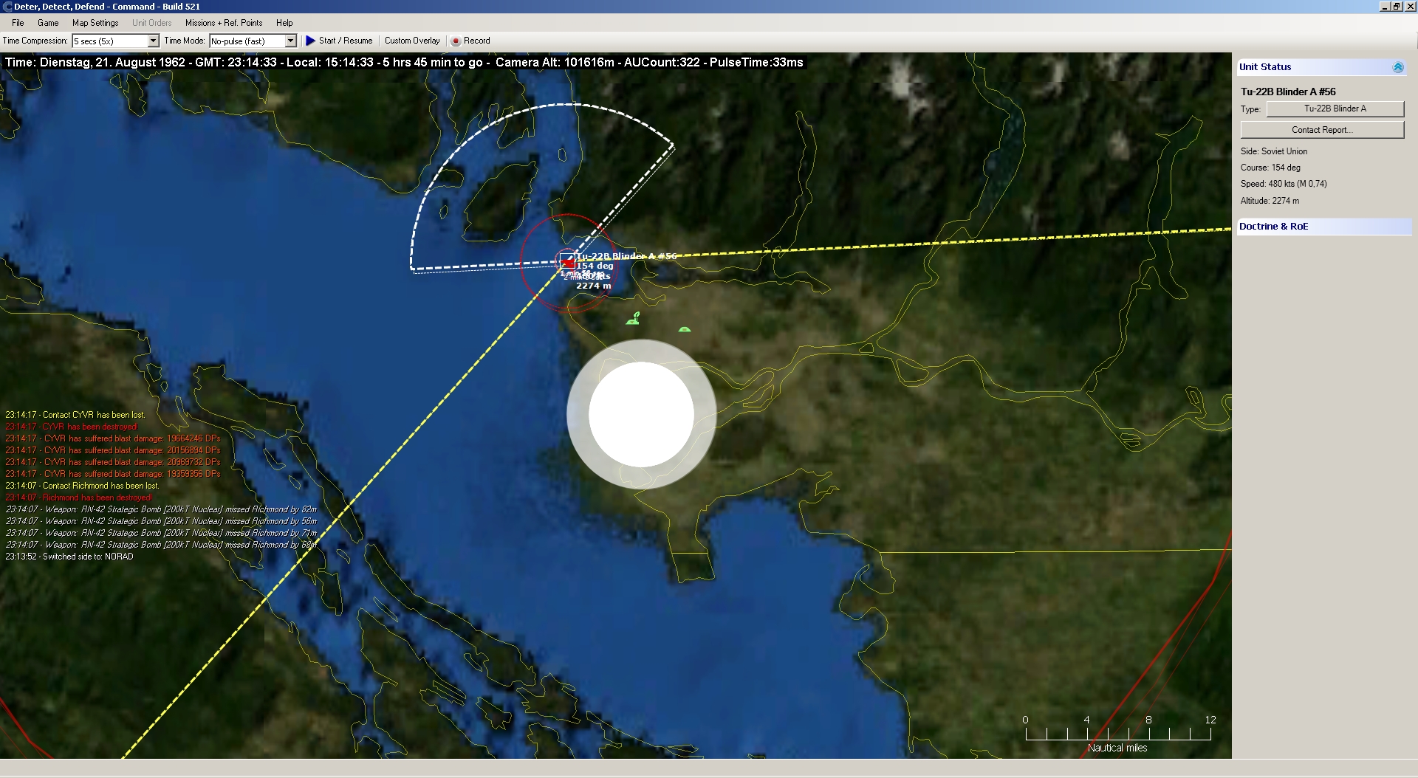Open the Custom Overlay toolbar item
Viewport: 1418px width, 778px height.
tap(412, 41)
